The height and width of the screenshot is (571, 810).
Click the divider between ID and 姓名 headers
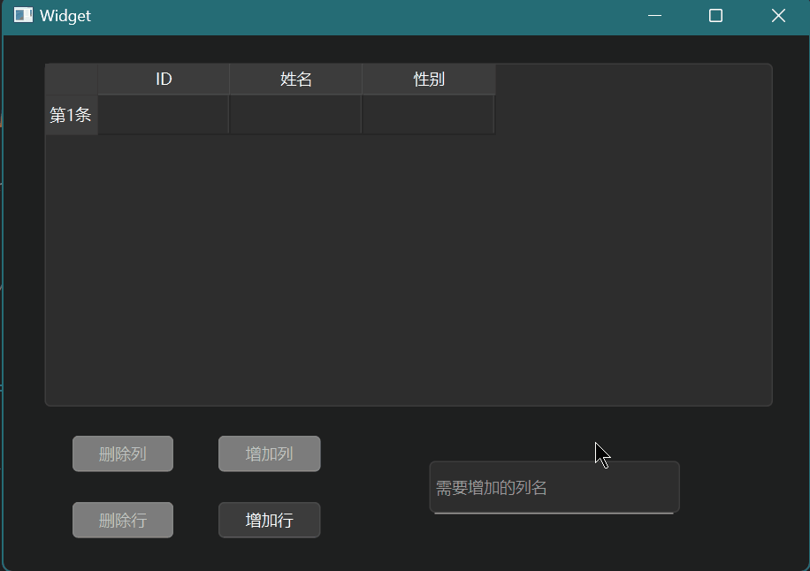pos(230,80)
